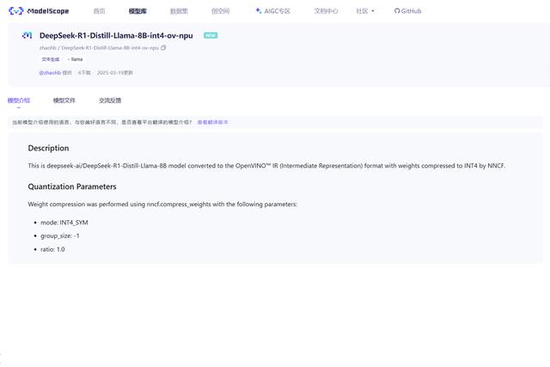Viewport: 550px width, 367px height.
Task: Click the group_size: -1 list item
Action: (60, 235)
